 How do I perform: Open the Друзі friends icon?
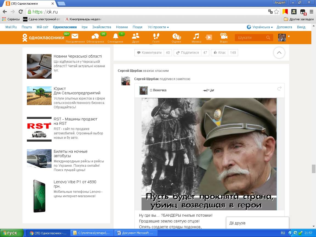(x=136, y=36)
